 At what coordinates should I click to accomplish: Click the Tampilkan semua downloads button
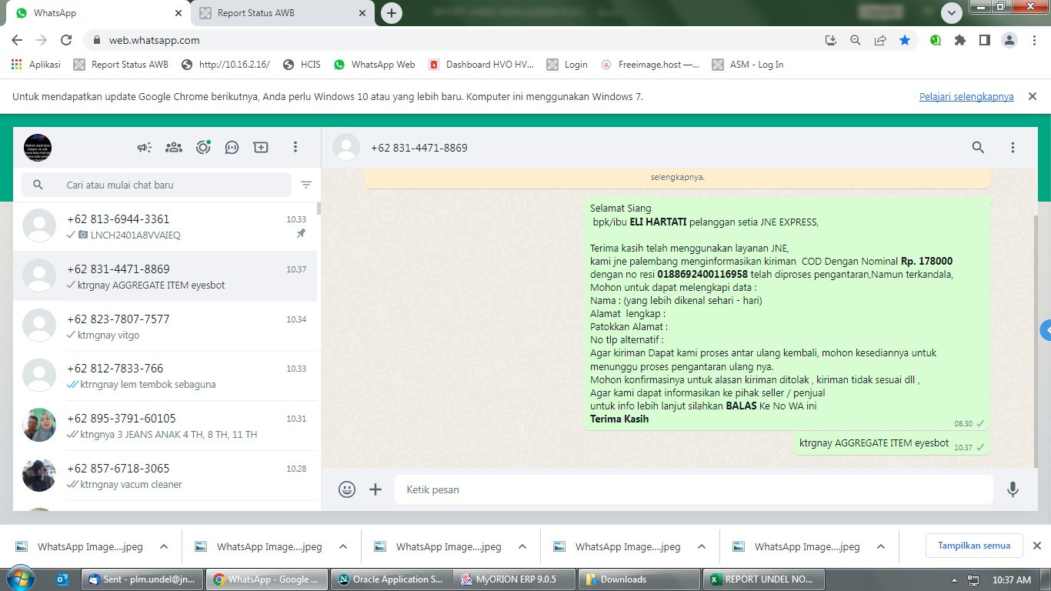pyautogui.click(x=974, y=546)
